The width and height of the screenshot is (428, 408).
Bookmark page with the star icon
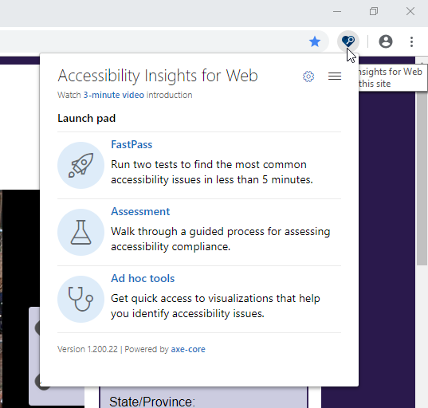click(315, 41)
